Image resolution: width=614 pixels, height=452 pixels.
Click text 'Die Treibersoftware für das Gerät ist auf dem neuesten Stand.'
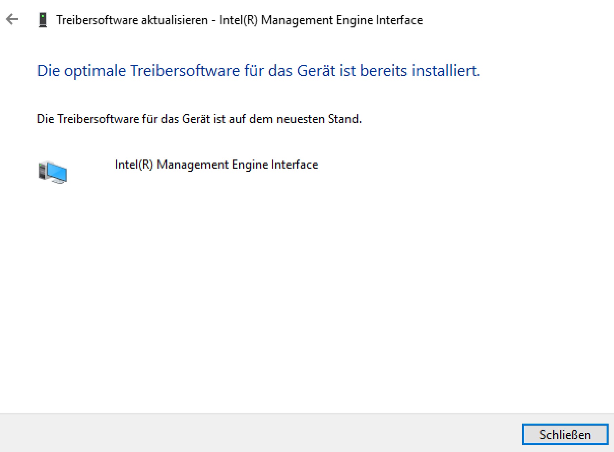pyautogui.click(x=199, y=119)
